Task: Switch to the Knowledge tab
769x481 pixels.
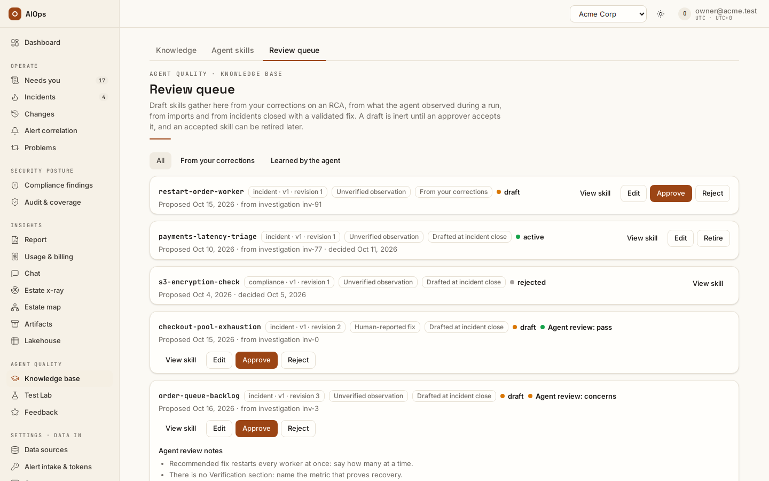Action: click(x=176, y=50)
